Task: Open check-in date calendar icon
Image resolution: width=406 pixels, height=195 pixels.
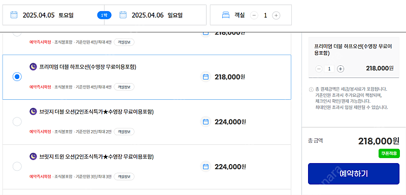Action: [14, 15]
